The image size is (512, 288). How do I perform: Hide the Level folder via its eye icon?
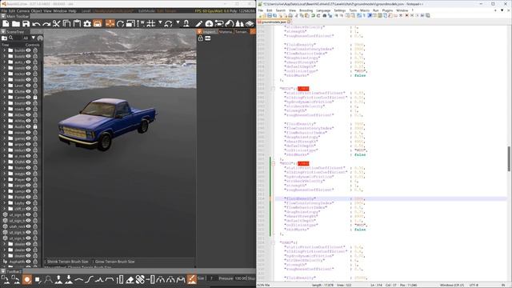[29, 86]
